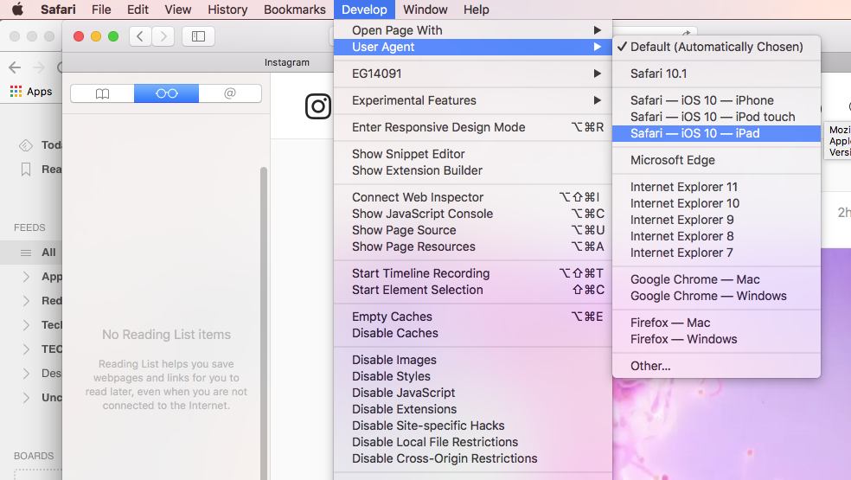Click Safari's back navigation arrow button
Viewport: 851px width, 480px height.
point(140,36)
